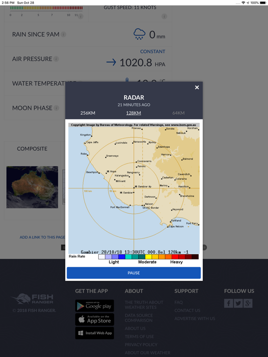
Task: Click the CONSTANT pressure trend label
Action: [x=153, y=52]
